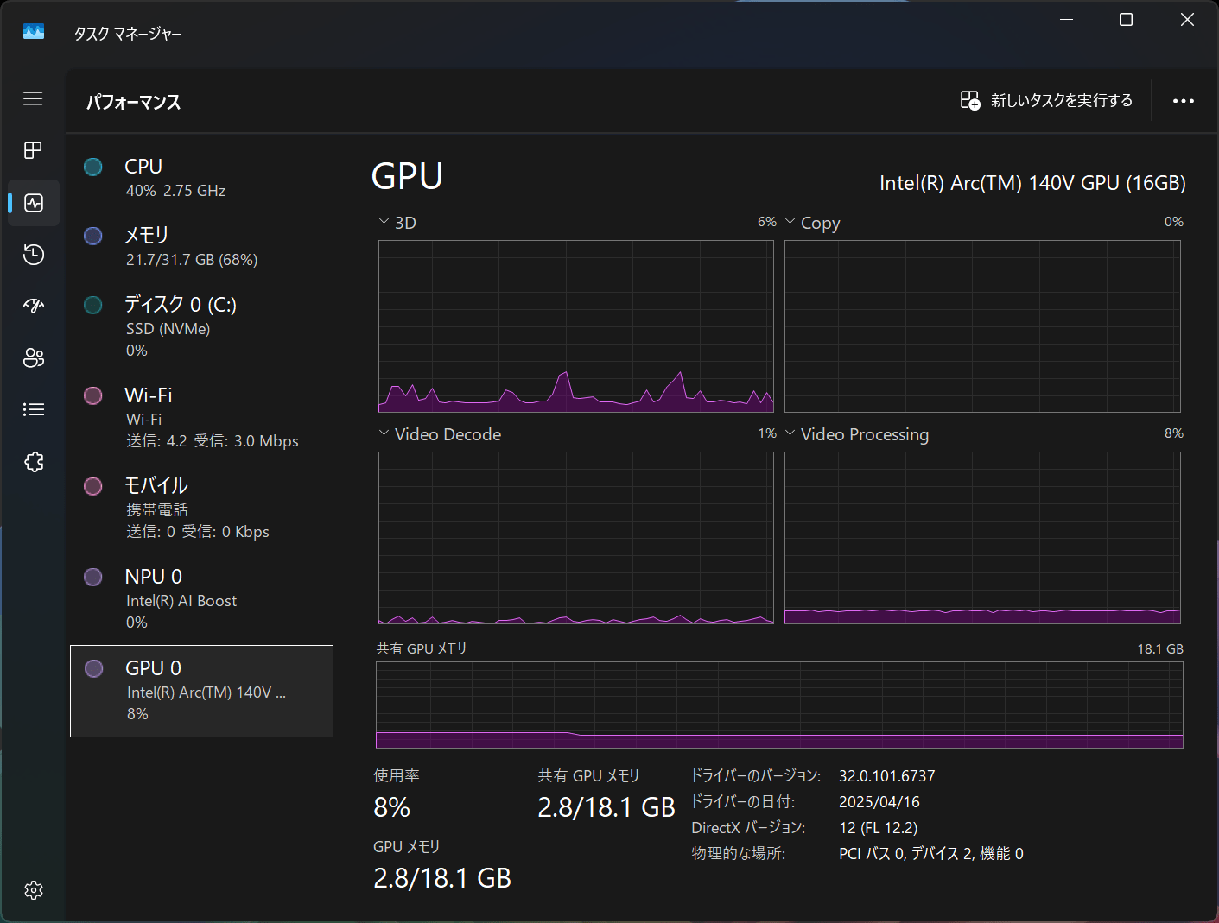Viewport: 1219px width, 923px height.
Task: Click the GPU 0 purple circle indicator
Action: (x=94, y=668)
